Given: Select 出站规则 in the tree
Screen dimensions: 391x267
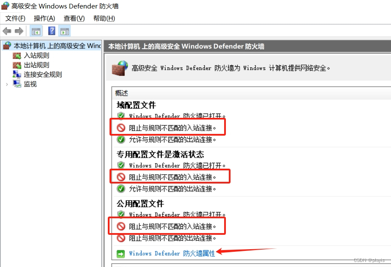Looking at the screenshot, I should 37,65.
